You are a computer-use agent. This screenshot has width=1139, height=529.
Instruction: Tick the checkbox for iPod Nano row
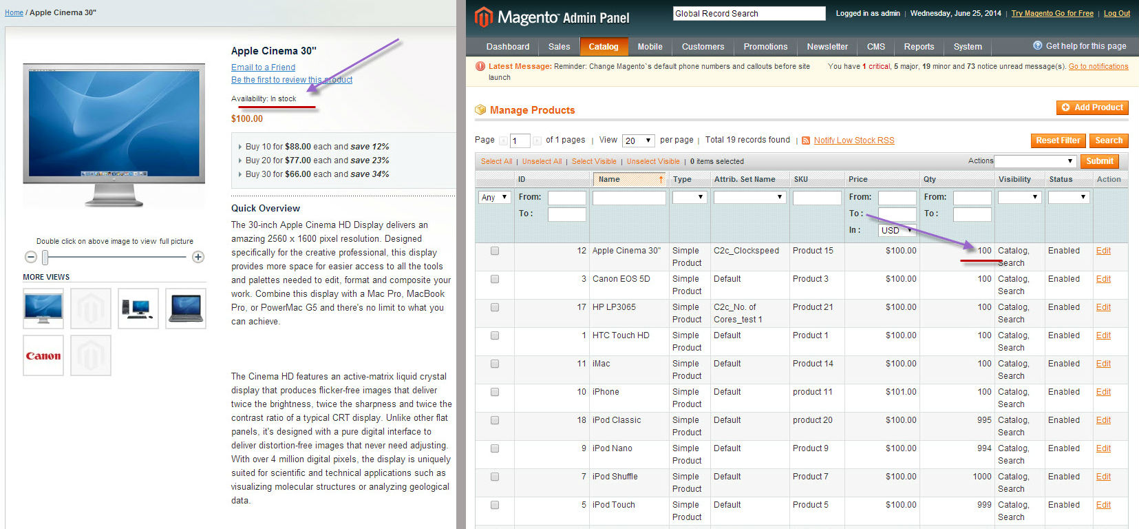[495, 448]
